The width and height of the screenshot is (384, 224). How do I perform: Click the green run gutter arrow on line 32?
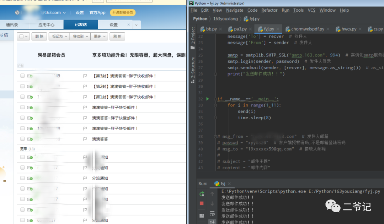[207, 99]
